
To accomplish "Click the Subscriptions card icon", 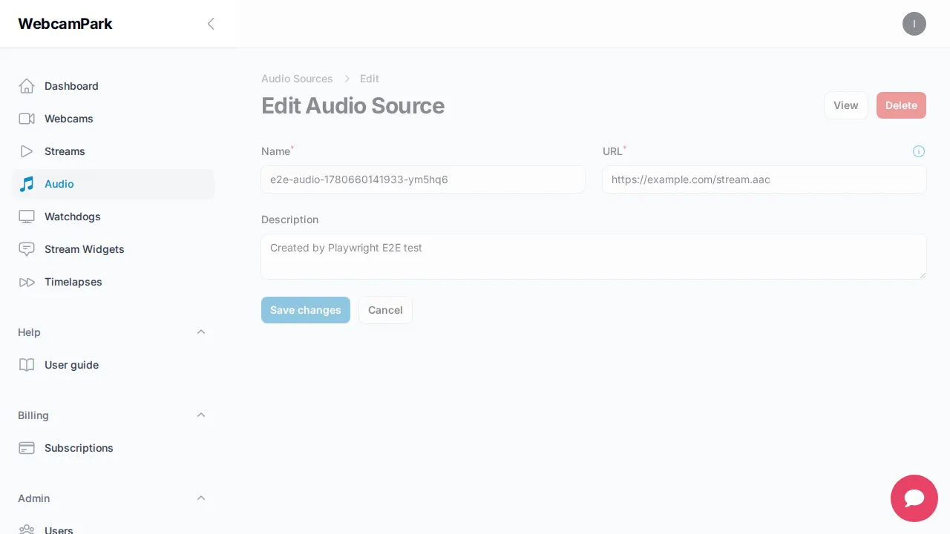I will [27, 448].
